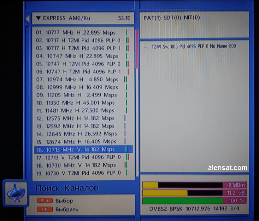The height and width of the screenshot is (221, 259).
Task: Click the -81dBm signal level bar
Action: point(182,185)
